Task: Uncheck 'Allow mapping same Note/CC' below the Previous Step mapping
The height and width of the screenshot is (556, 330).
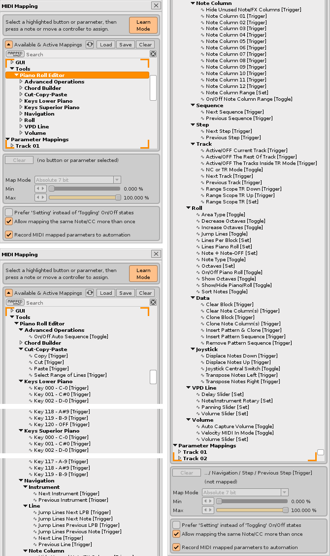Action: coord(176,534)
